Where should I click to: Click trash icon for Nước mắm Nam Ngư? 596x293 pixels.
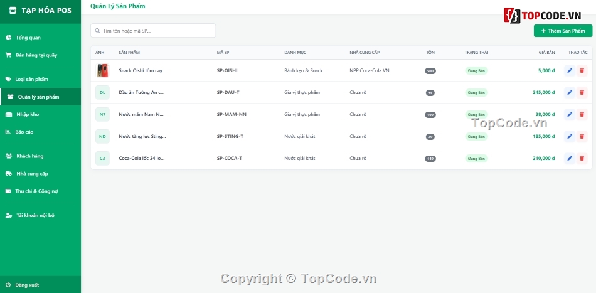point(582,115)
